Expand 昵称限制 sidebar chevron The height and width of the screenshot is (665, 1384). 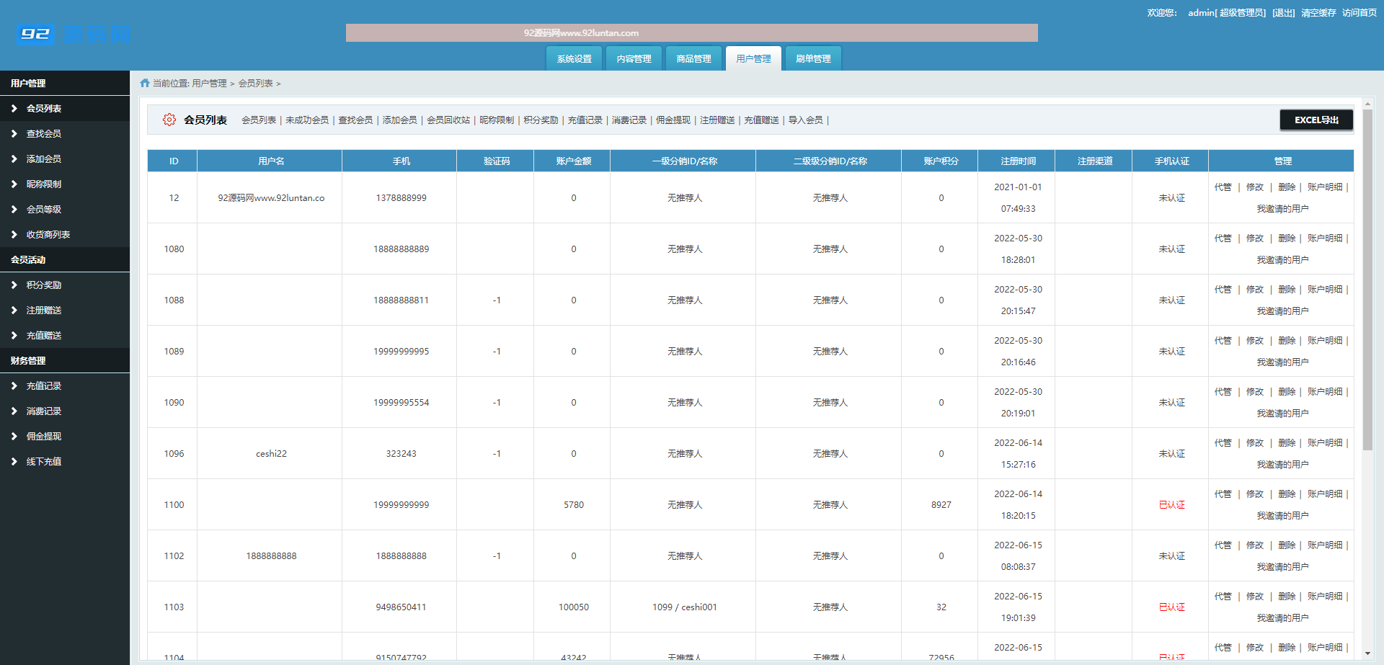[14, 184]
